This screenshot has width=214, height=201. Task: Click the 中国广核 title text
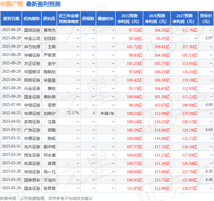pos(12,4)
